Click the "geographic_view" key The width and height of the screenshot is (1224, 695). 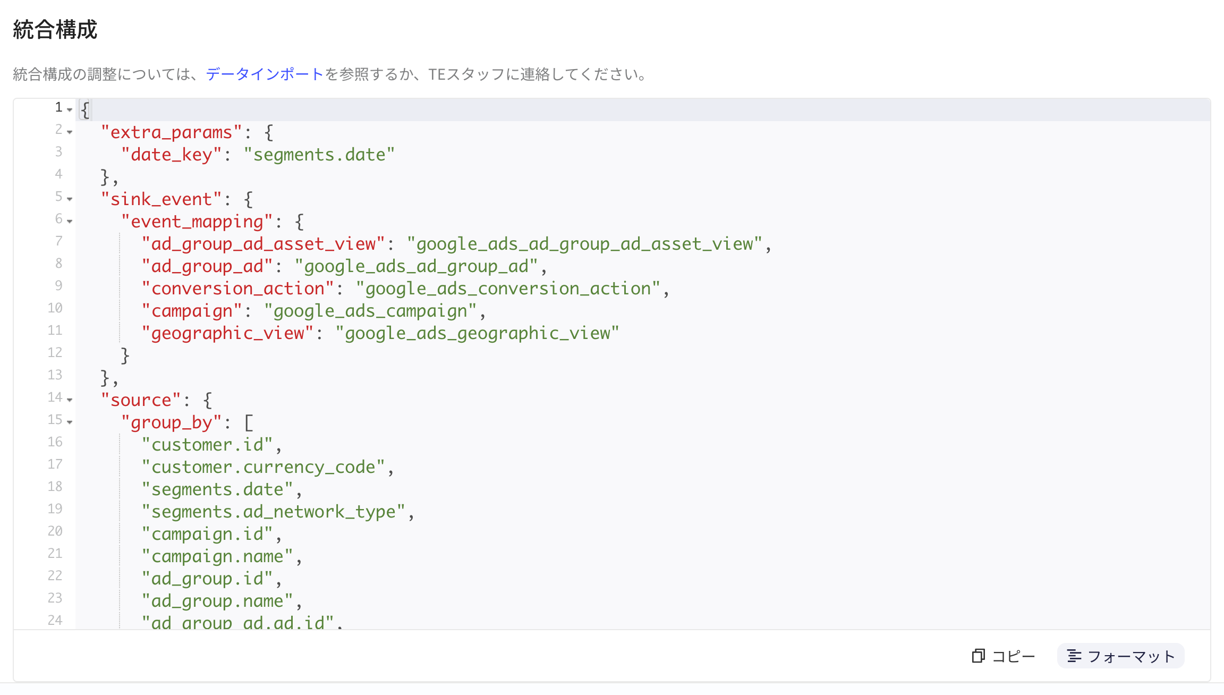pyautogui.click(x=228, y=333)
